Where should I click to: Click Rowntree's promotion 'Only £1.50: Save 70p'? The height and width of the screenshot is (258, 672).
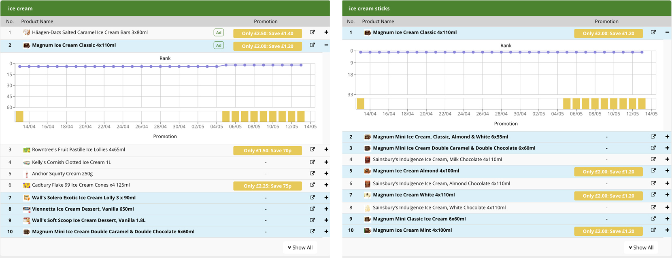[268, 150]
